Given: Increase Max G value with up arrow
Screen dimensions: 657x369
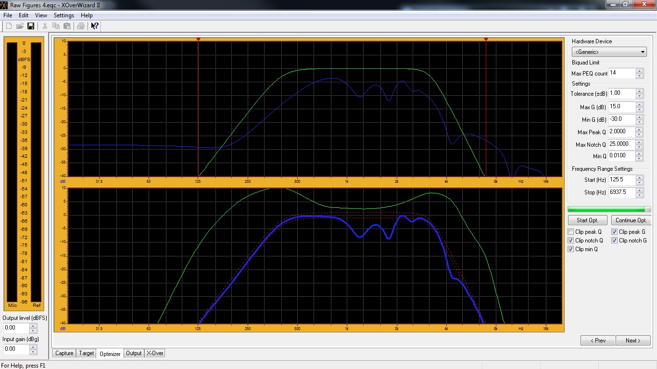Looking at the screenshot, I should tap(639, 104).
